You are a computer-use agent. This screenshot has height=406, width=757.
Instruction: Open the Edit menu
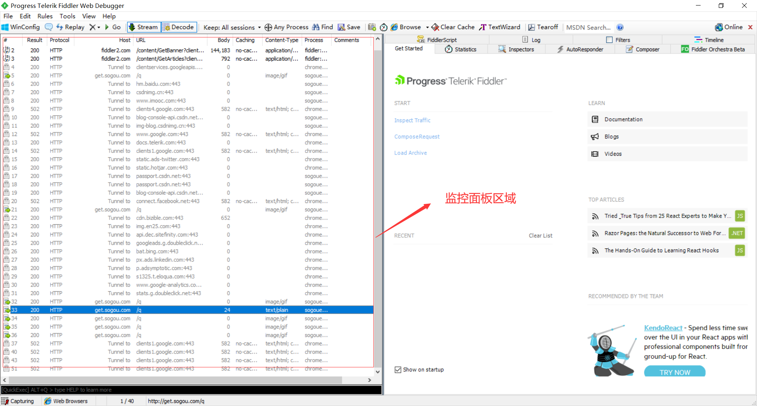pyautogui.click(x=25, y=16)
